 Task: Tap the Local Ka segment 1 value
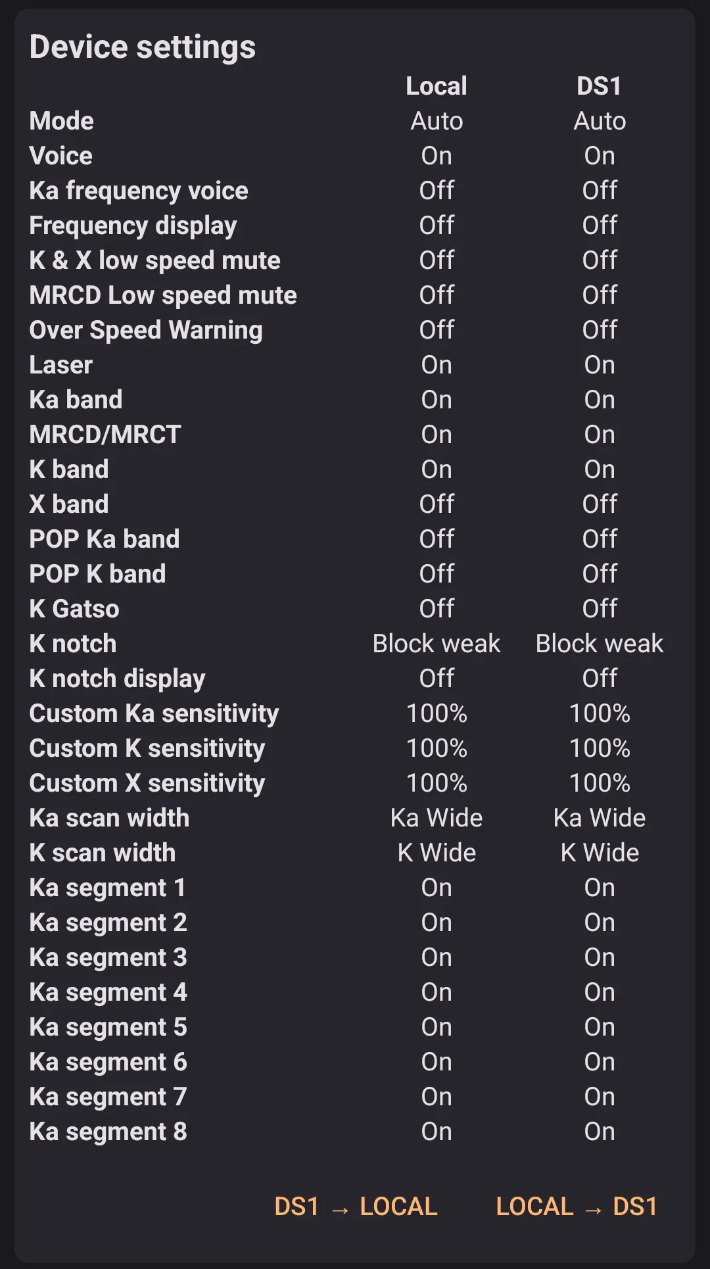437,888
